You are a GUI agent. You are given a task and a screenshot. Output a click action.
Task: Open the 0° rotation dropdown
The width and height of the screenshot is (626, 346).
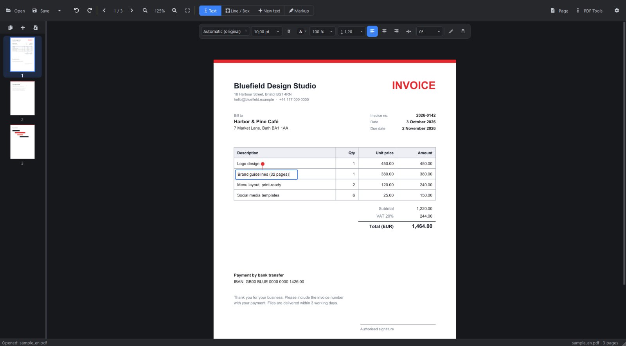coord(430,31)
